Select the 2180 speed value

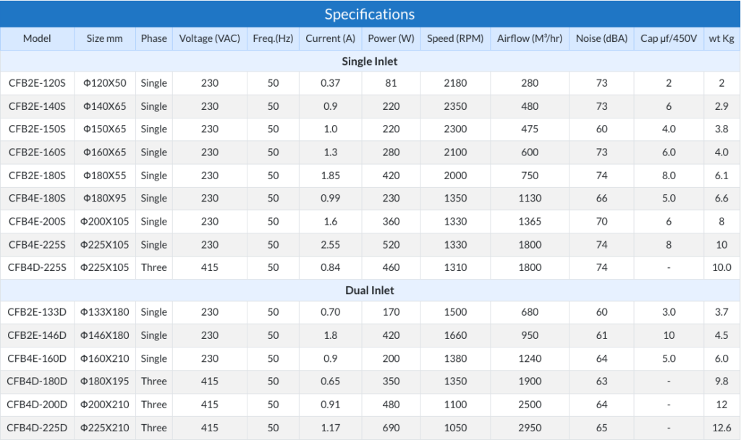(x=455, y=83)
